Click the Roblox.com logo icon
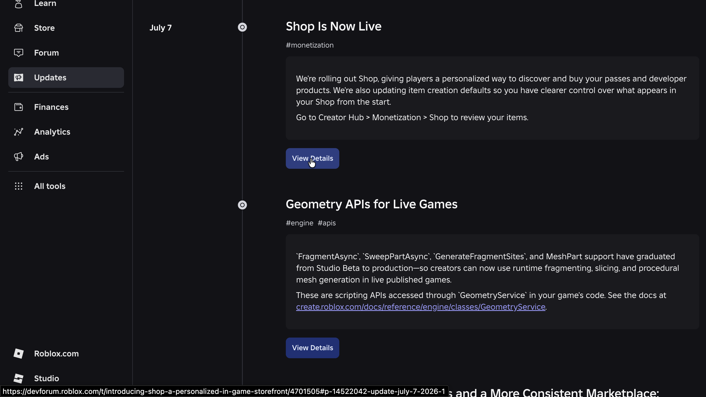The image size is (706, 397). coord(19,354)
